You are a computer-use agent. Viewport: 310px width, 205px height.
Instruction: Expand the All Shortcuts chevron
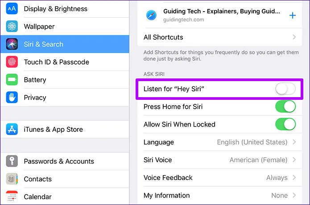pyautogui.click(x=294, y=37)
